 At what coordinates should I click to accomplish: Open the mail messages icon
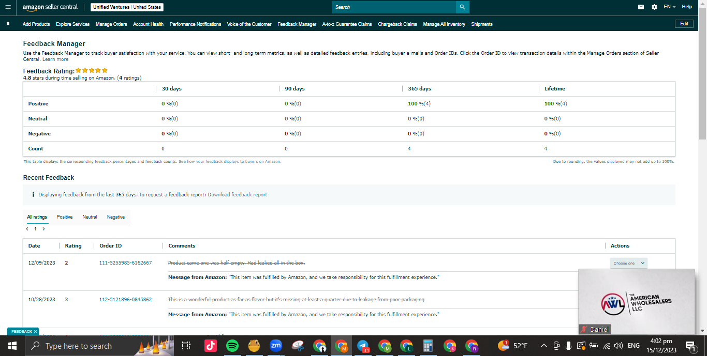point(641,7)
